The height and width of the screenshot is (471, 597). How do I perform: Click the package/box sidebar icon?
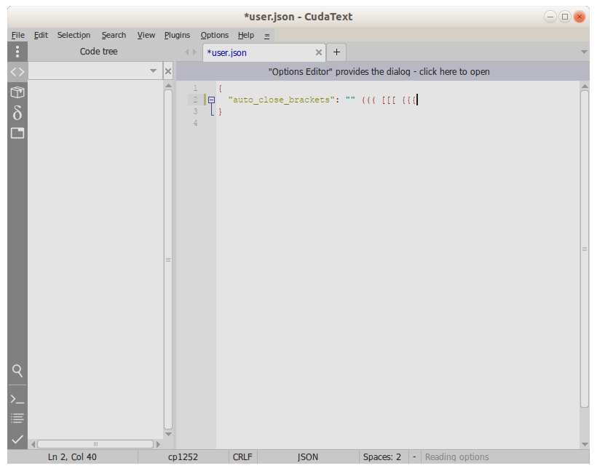coord(17,92)
